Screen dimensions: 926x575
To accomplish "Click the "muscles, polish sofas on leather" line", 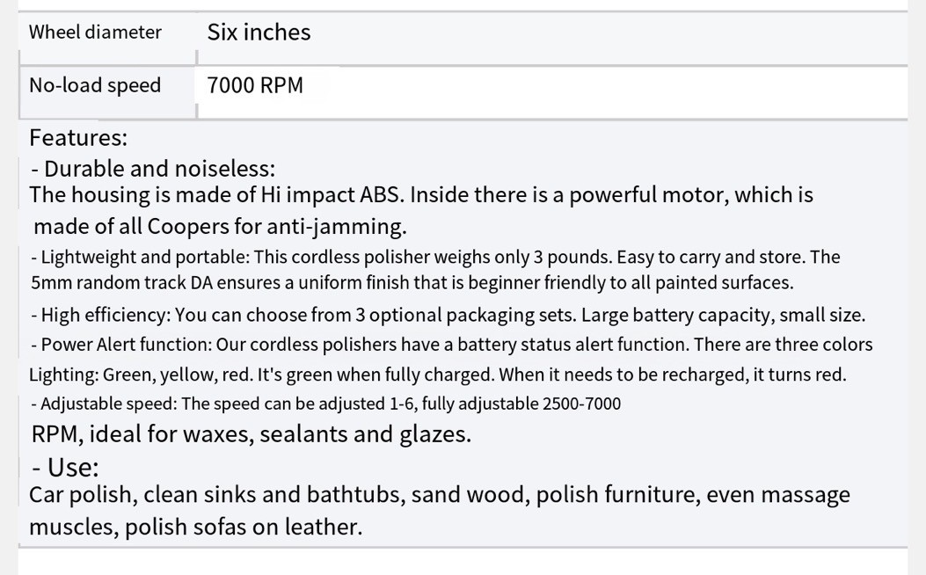I will pyautogui.click(x=195, y=527).
